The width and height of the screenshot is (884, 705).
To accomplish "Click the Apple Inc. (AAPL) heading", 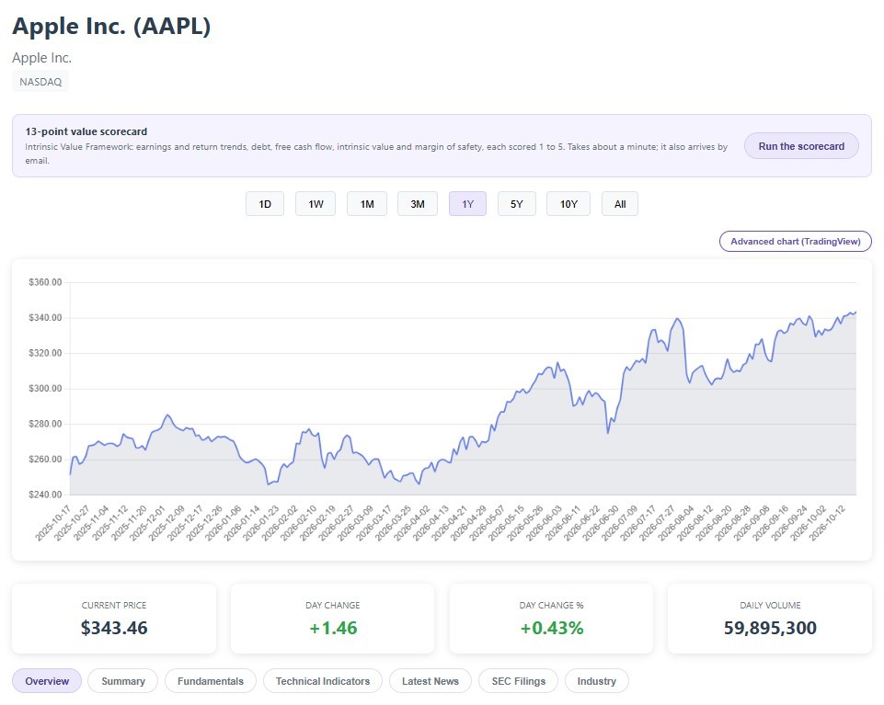I will point(111,27).
